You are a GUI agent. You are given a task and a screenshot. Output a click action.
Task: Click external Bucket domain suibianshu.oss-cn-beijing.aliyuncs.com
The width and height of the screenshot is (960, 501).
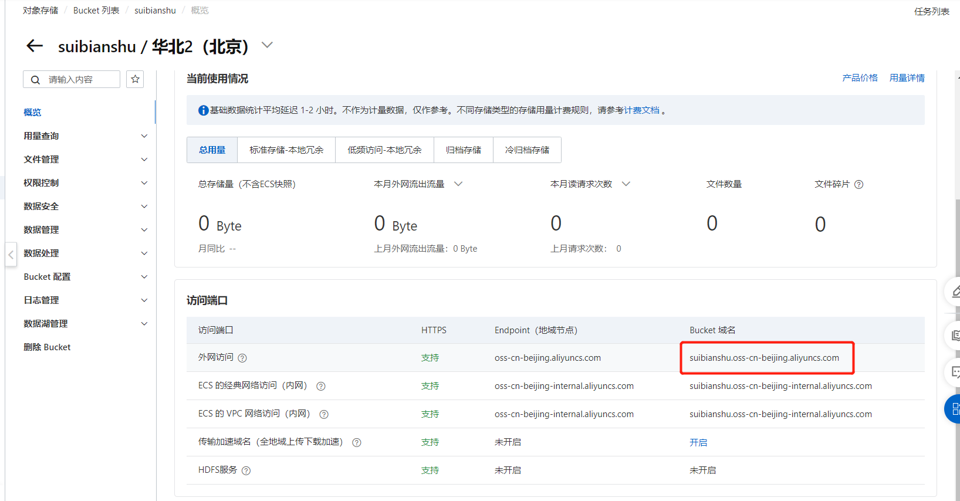tap(764, 358)
